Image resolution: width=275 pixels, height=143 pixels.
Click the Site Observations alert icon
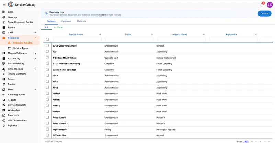pyautogui.click(x=4, y=121)
